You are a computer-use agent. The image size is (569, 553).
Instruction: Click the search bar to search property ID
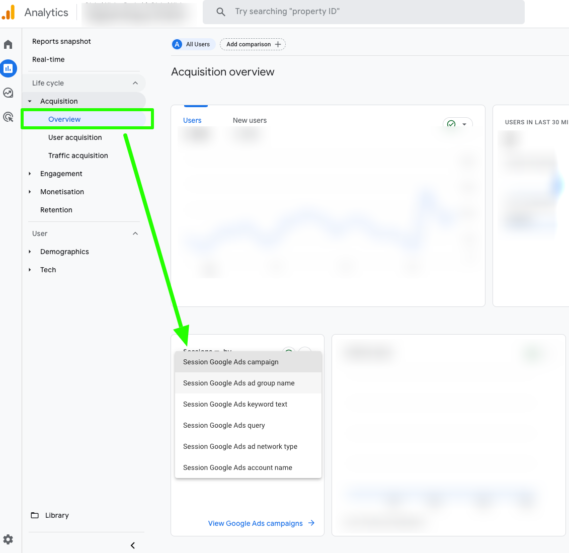(x=362, y=11)
